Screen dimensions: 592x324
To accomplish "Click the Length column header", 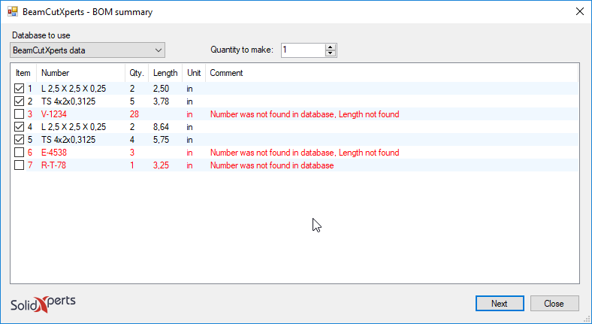I will pos(165,73).
